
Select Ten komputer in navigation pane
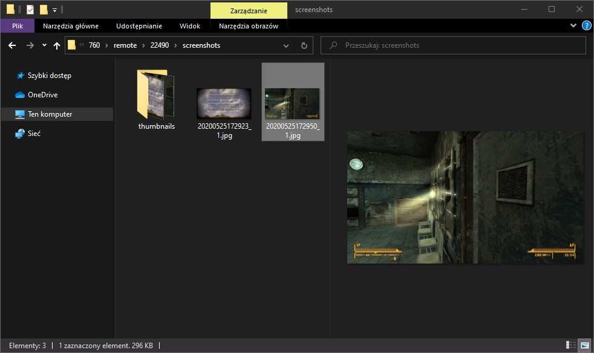[50, 114]
